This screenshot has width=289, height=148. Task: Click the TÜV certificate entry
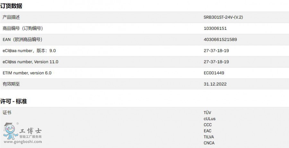click(207, 113)
